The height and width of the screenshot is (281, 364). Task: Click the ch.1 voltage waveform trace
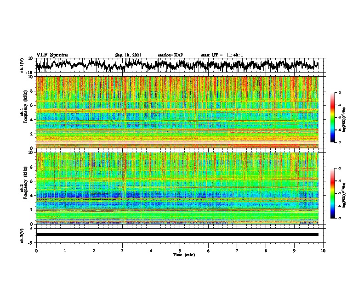tap(177, 65)
